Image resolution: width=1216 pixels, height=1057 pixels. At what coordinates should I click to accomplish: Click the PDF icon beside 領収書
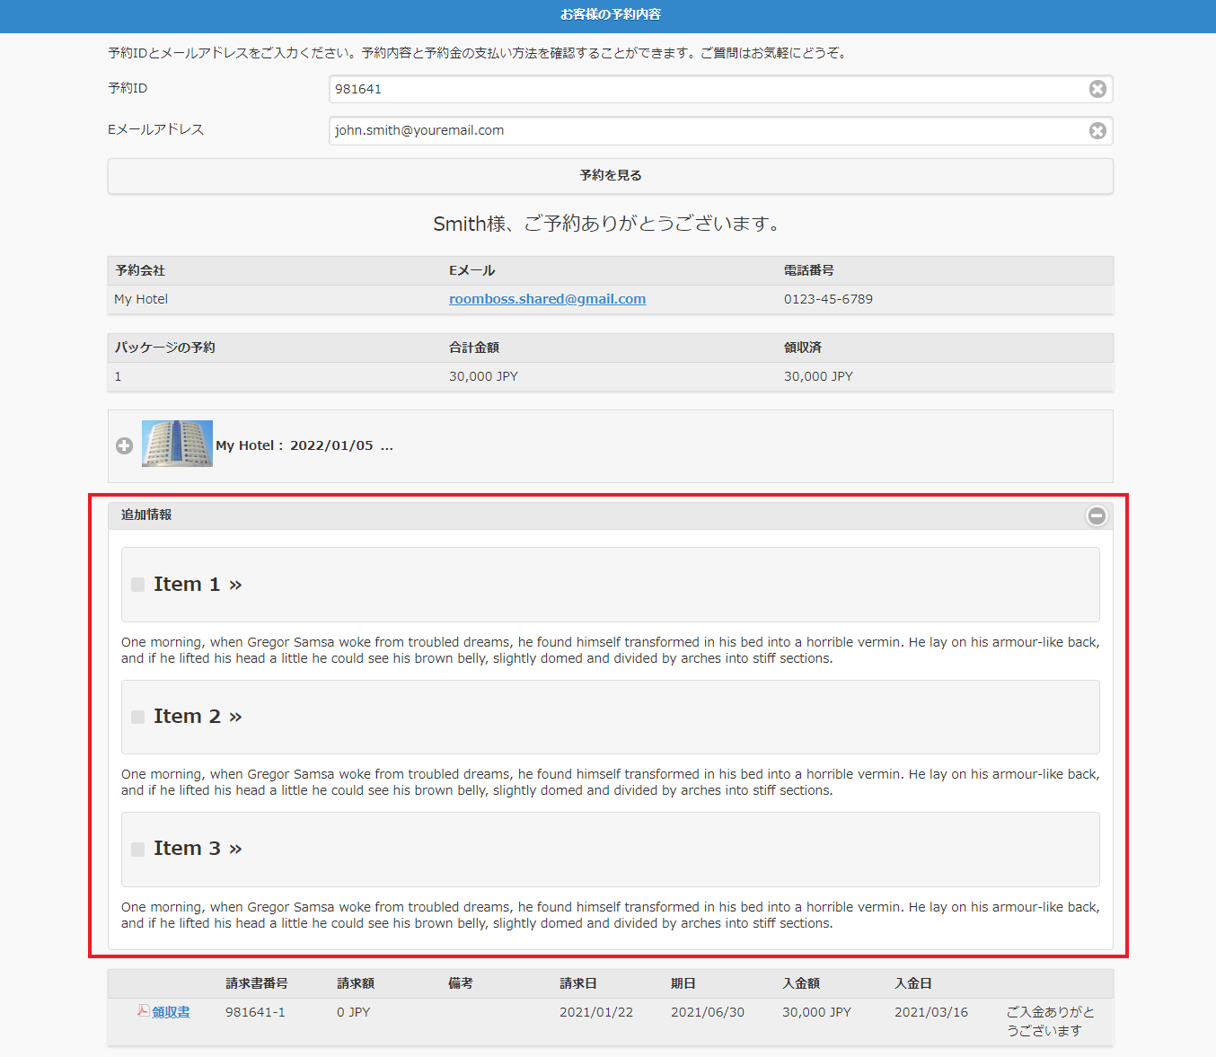(143, 1011)
